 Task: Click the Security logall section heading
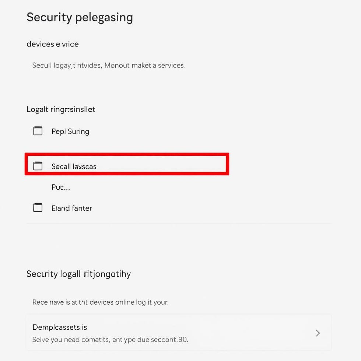[78, 274]
